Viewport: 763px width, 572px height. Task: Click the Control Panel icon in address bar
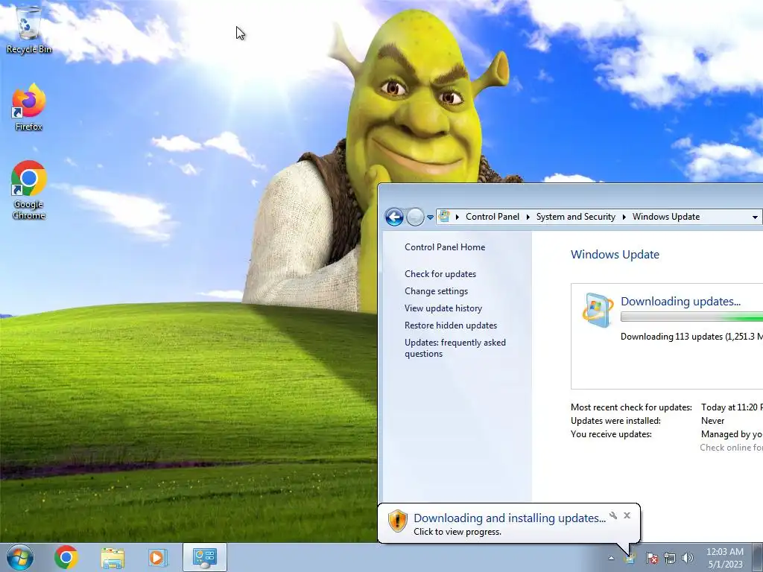[x=444, y=217]
